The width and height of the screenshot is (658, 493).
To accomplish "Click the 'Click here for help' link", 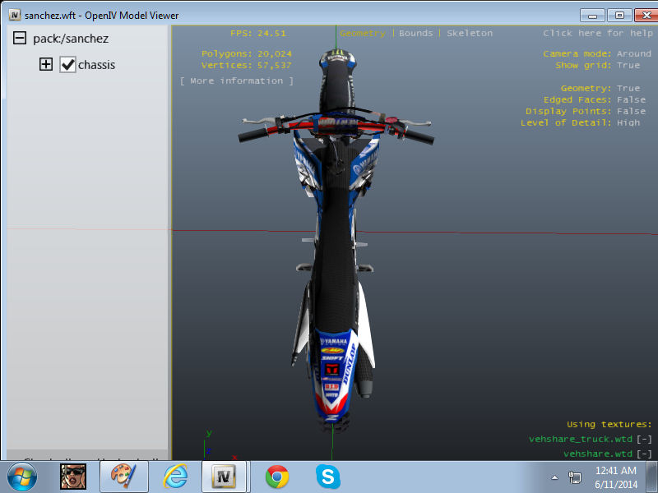I will point(598,33).
